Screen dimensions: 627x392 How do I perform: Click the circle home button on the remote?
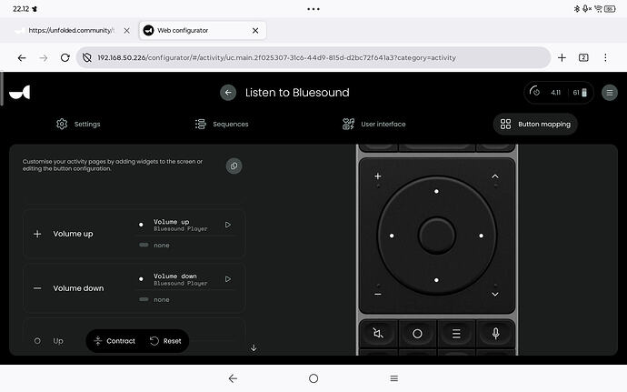pyautogui.click(x=417, y=333)
